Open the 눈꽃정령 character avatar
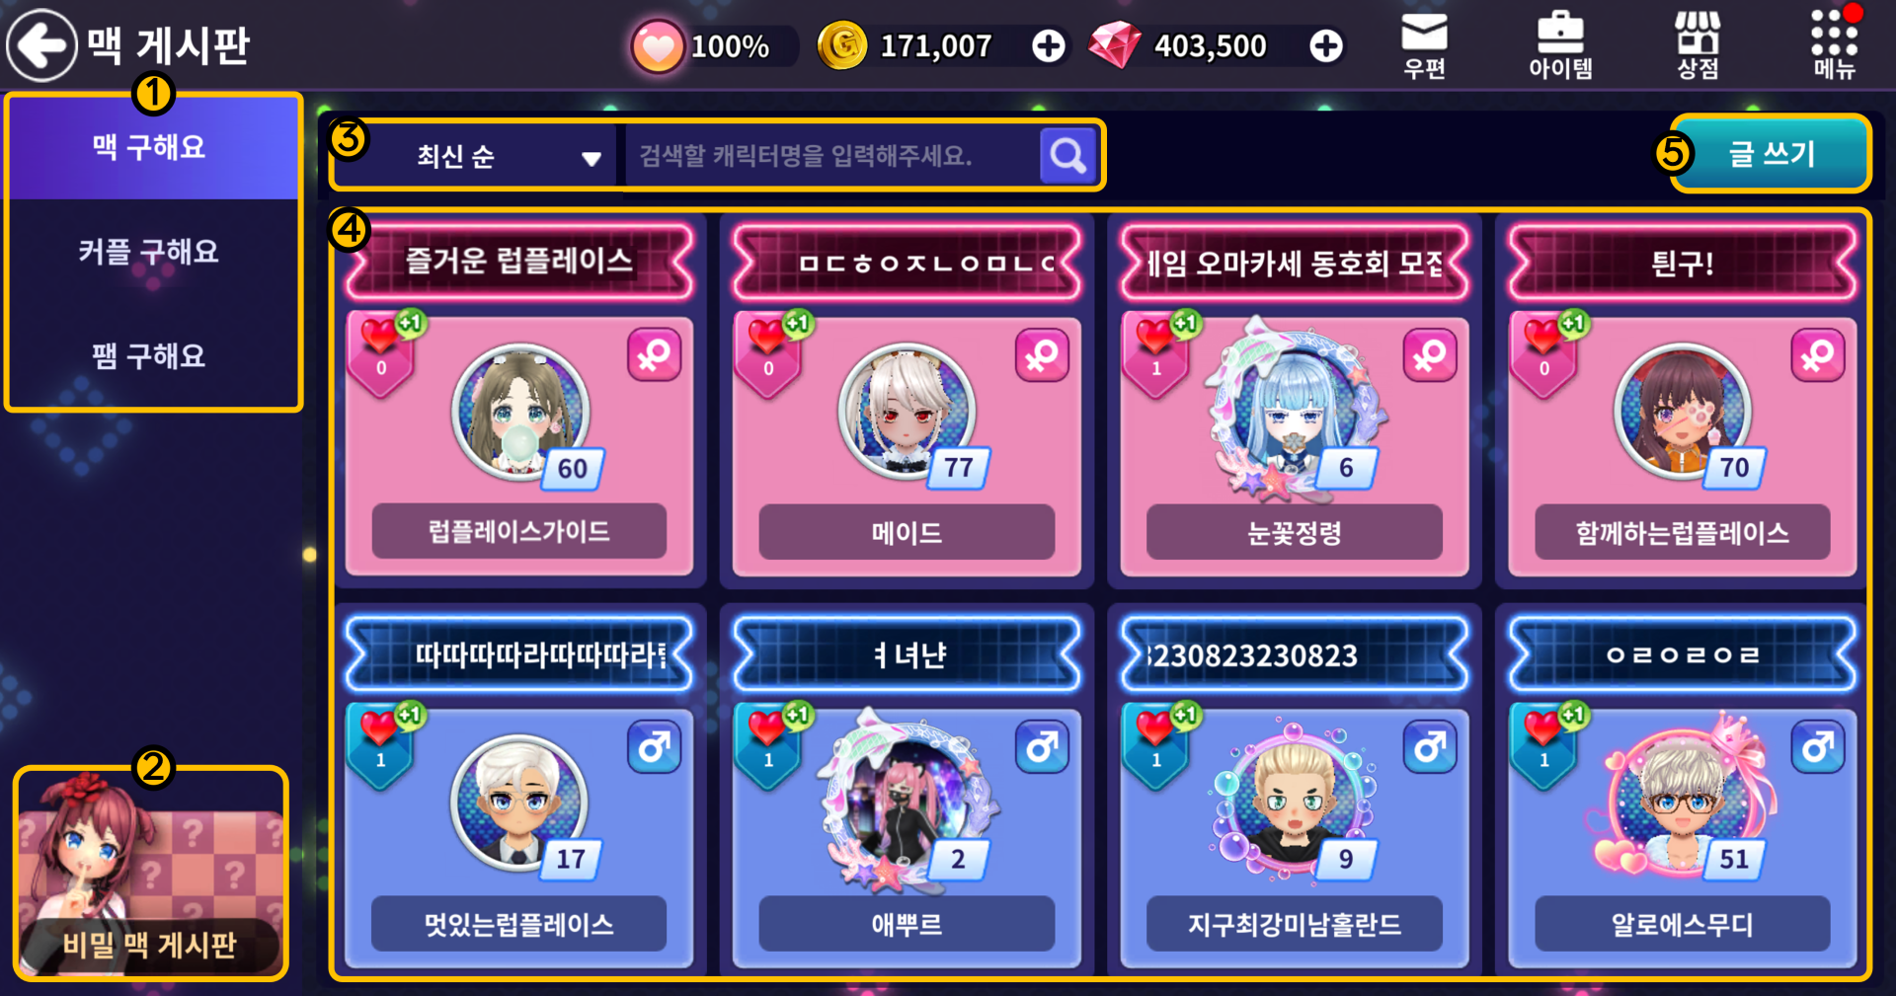The height and width of the screenshot is (996, 1896). [x=1294, y=408]
